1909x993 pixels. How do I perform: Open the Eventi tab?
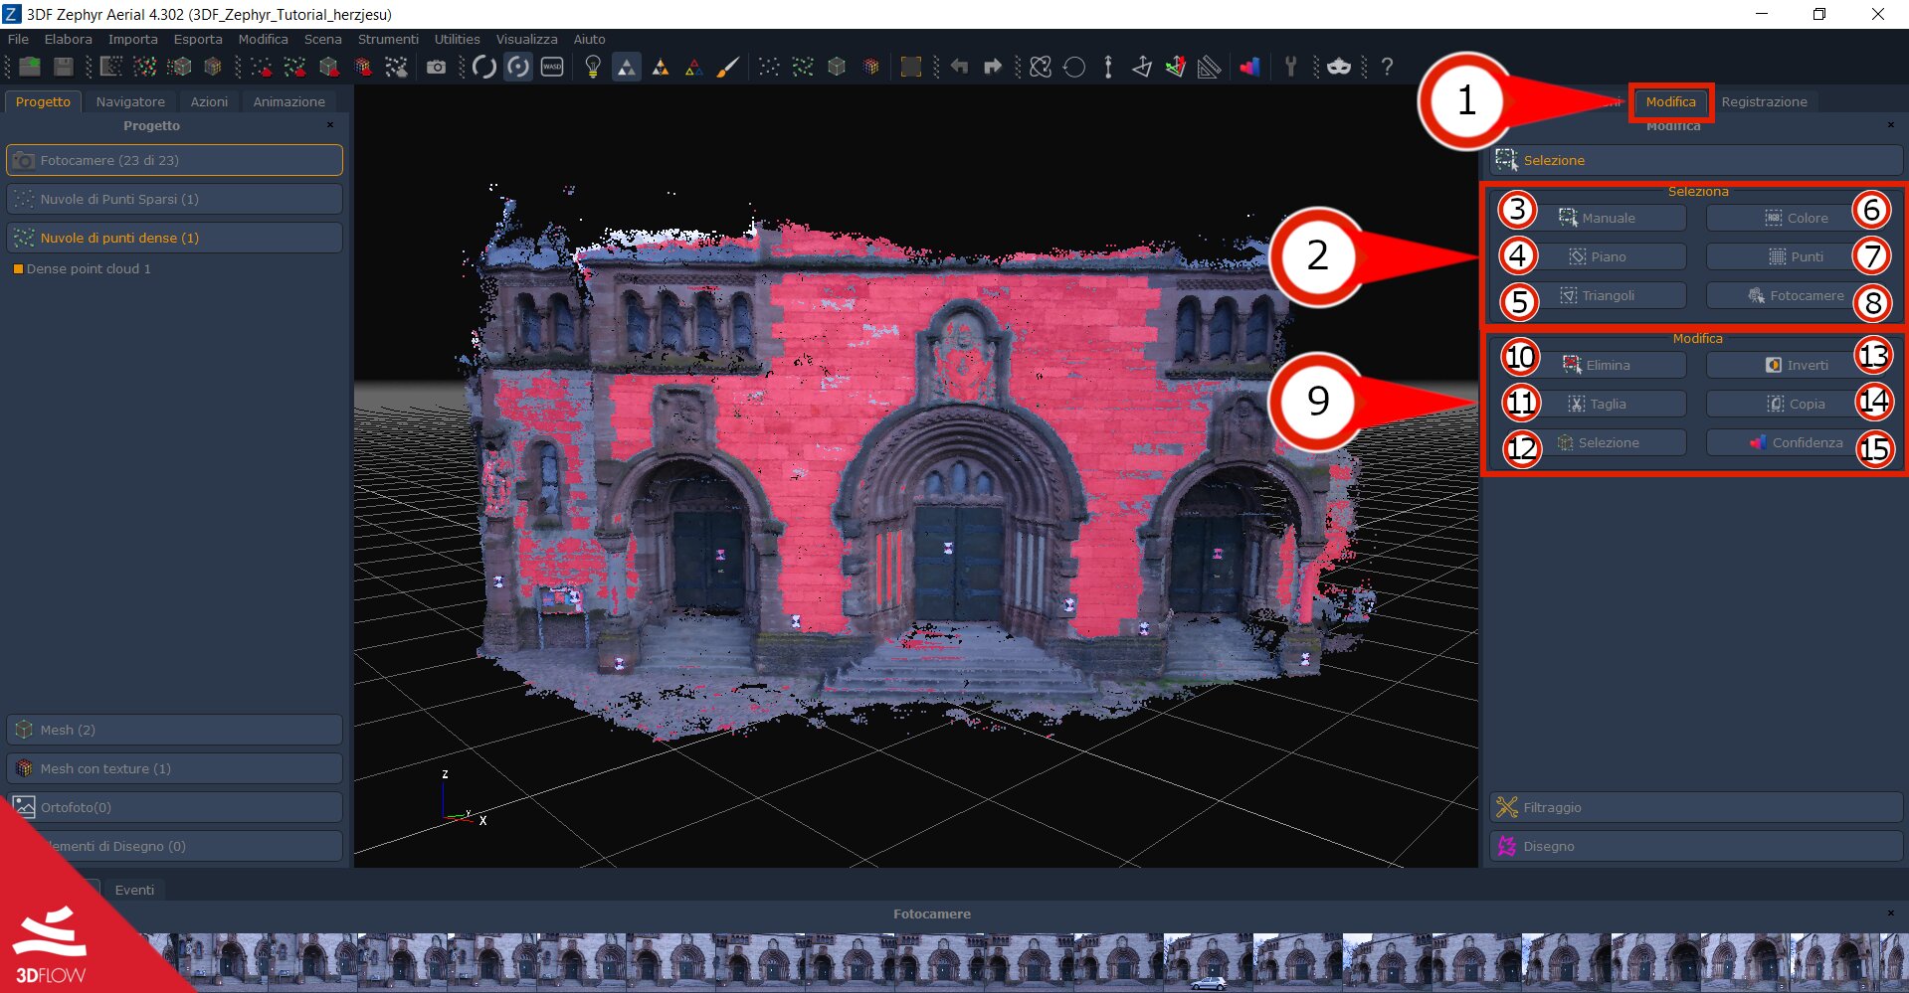(134, 890)
